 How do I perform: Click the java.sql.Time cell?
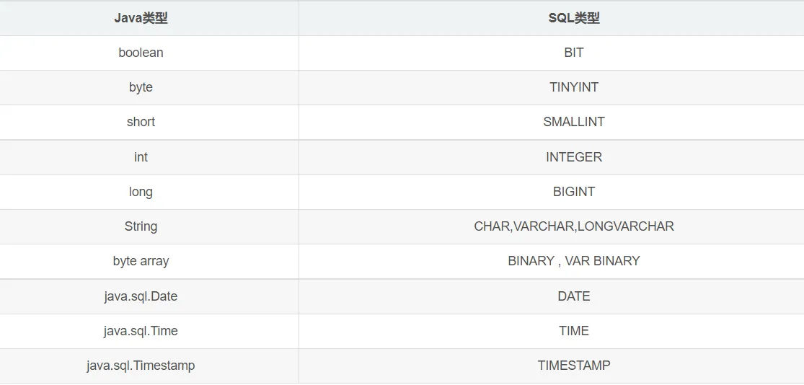[x=141, y=331]
